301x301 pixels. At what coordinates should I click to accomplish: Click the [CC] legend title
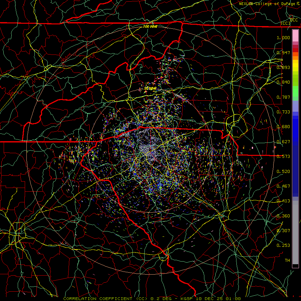(x=286, y=23)
